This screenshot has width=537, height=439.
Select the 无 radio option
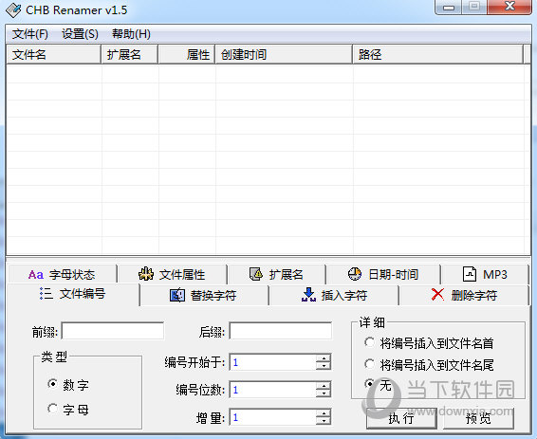click(x=369, y=384)
